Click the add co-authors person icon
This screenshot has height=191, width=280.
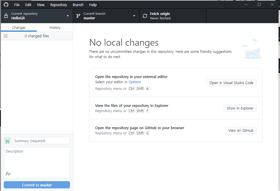[x=8, y=174]
